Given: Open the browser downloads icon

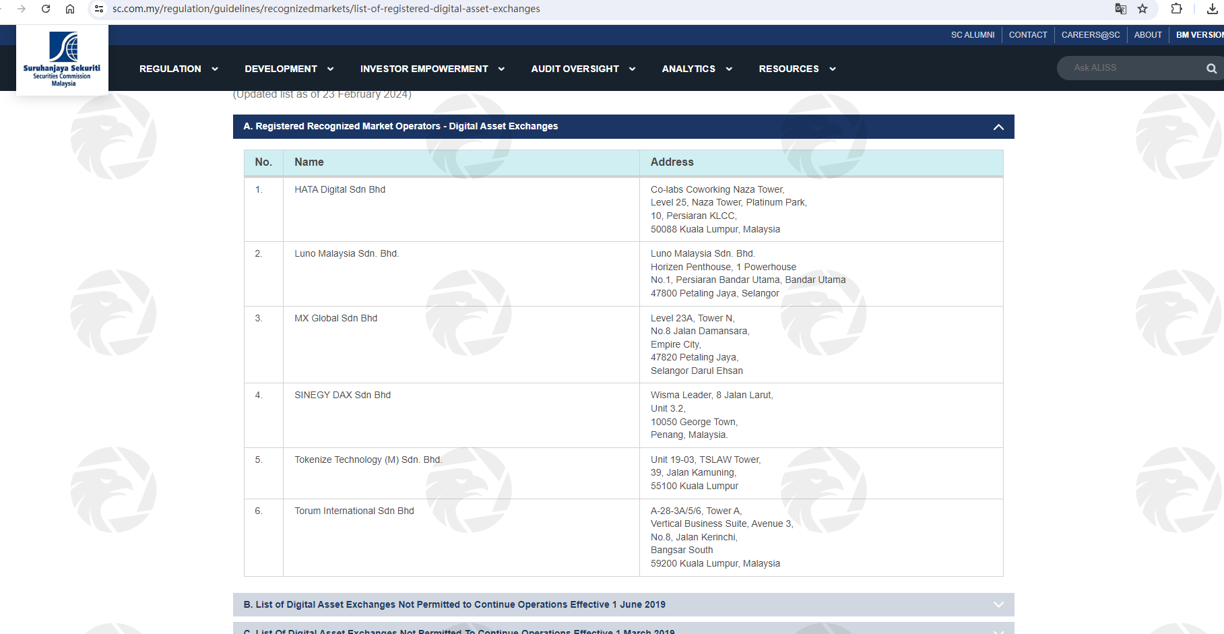Looking at the screenshot, I should 1212,9.
